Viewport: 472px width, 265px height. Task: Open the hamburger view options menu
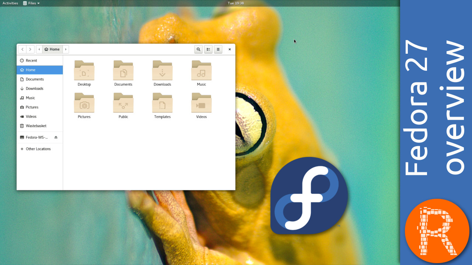(218, 49)
